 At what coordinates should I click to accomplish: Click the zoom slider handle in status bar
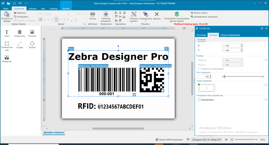[247, 140]
